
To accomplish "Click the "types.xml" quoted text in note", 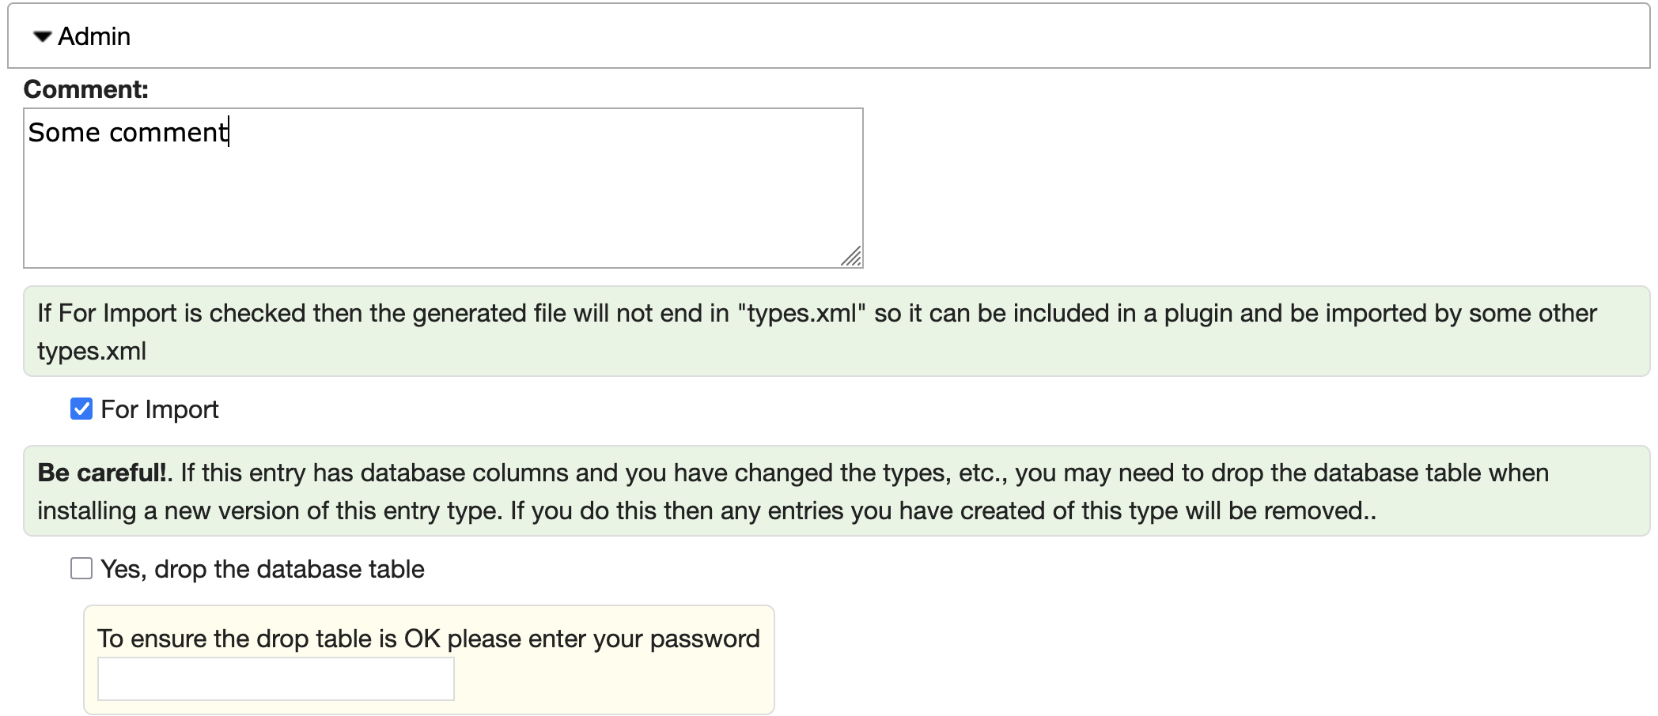I will point(802,314).
